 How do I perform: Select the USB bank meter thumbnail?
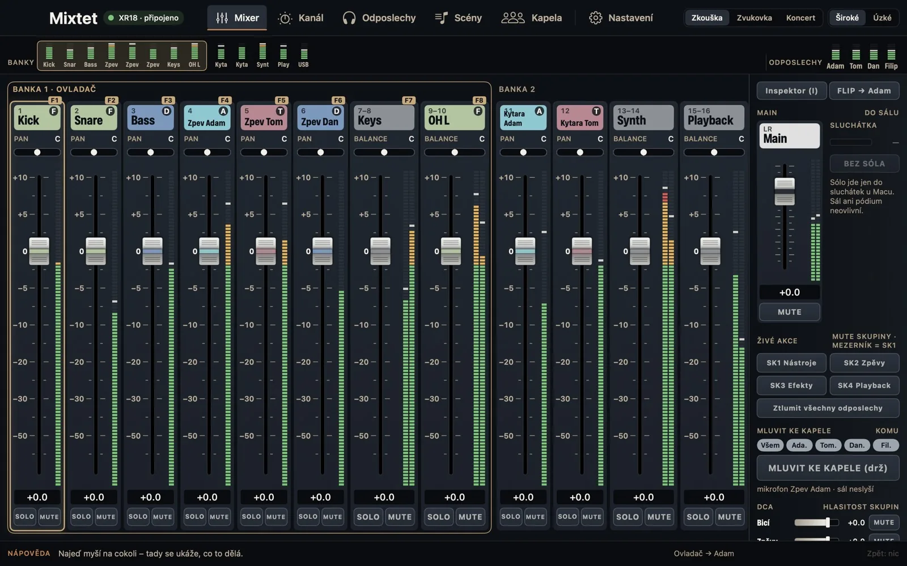[304, 55]
